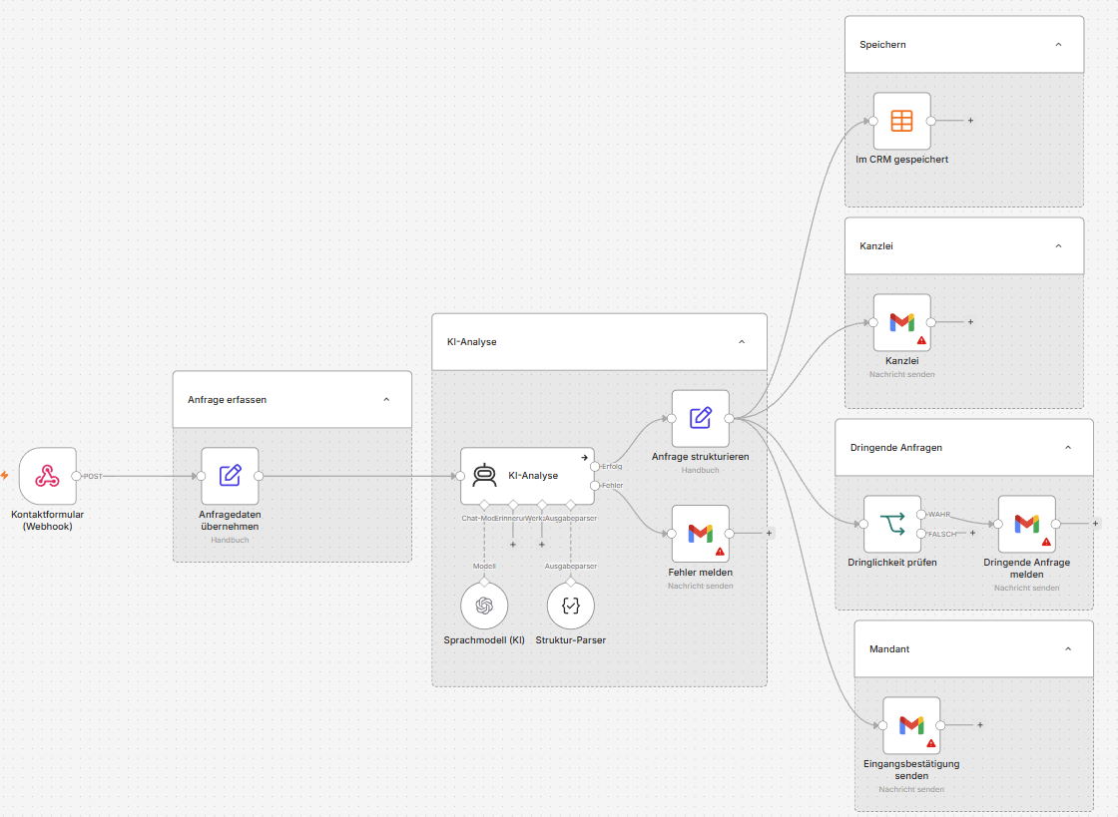Select the Dringende Anfrage melden Gmail node
The width and height of the screenshot is (1118, 817).
point(1027,525)
